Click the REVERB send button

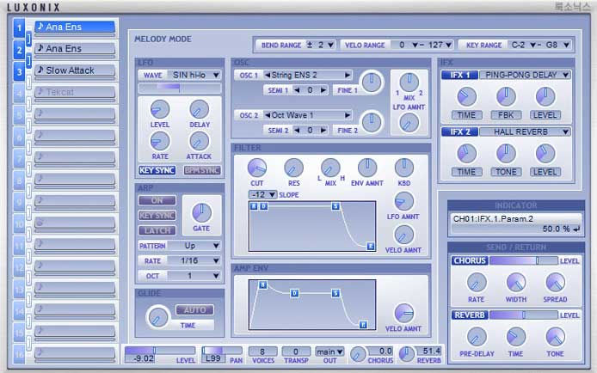pos(470,315)
